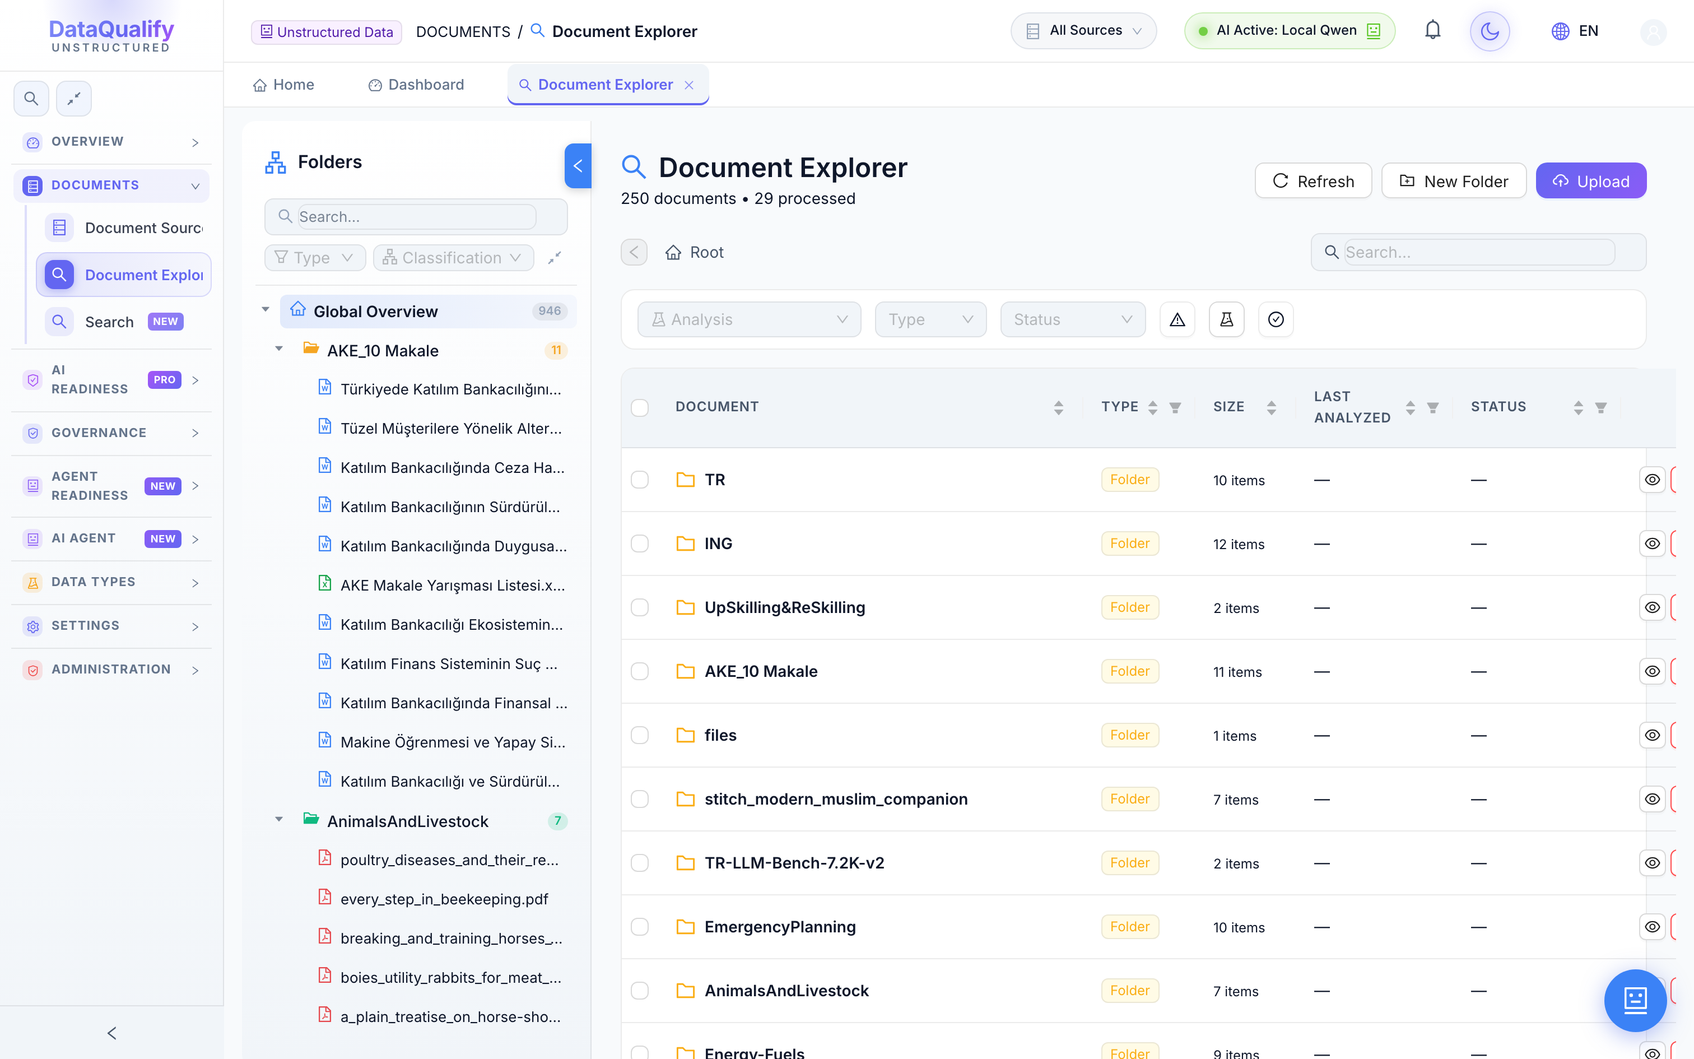Check the AKE_10 Makale row checkbox
This screenshot has height=1059, width=1694.
coord(640,671)
